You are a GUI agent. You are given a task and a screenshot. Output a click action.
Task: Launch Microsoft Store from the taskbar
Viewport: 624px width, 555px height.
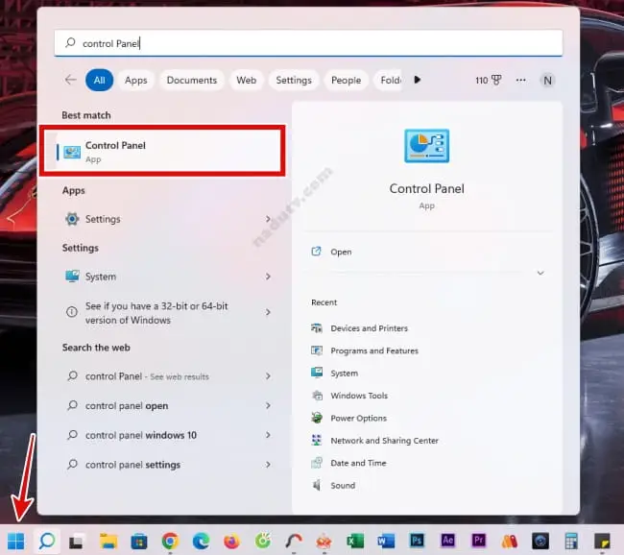coord(139,541)
